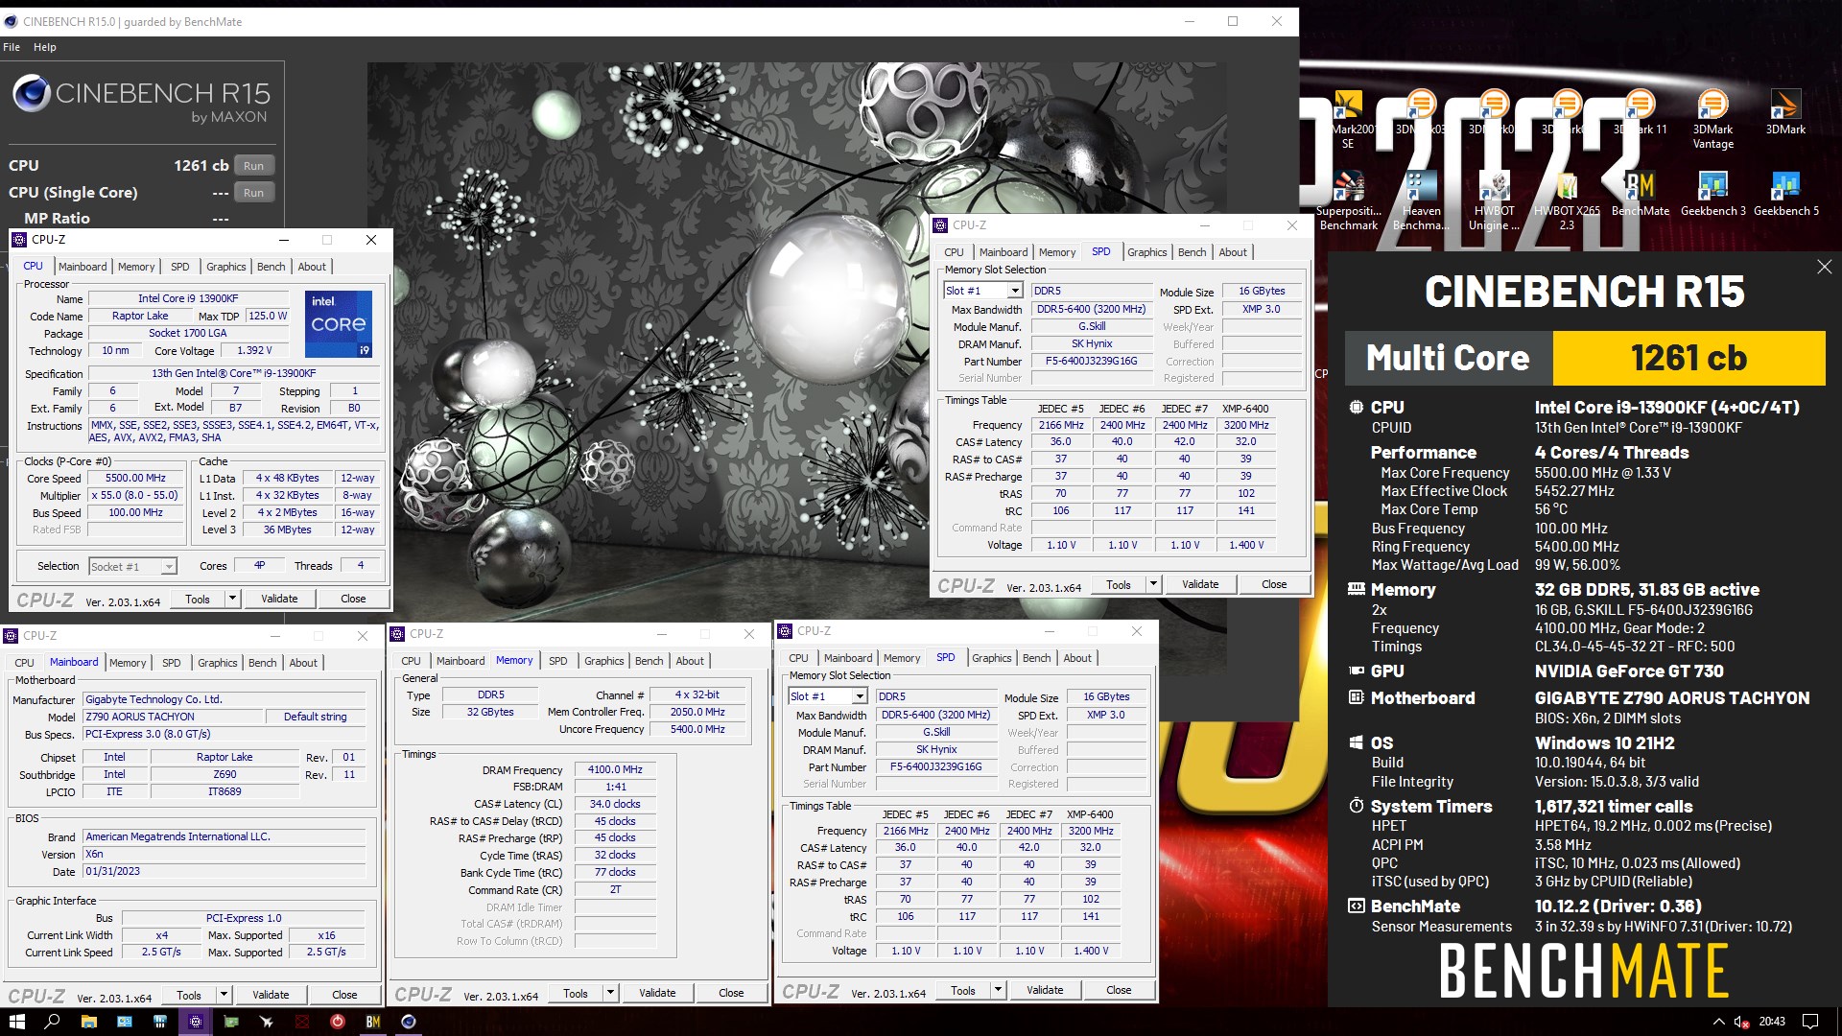Screen dimensions: 1842x1036
Task: Open the HWBOT Unigine desktop shortcut
Action: [x=1494, y=200]
